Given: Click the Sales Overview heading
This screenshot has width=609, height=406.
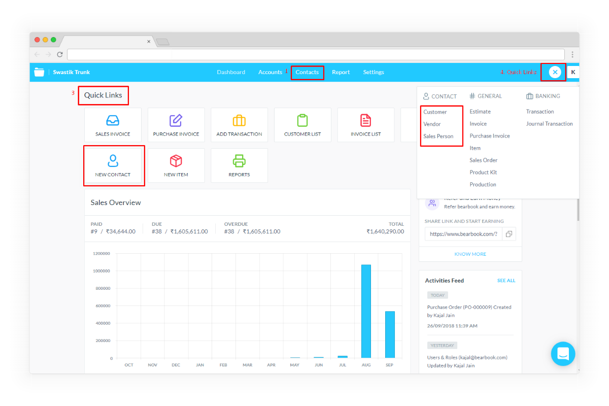Looking at the screenshot, I should [116, 202].
